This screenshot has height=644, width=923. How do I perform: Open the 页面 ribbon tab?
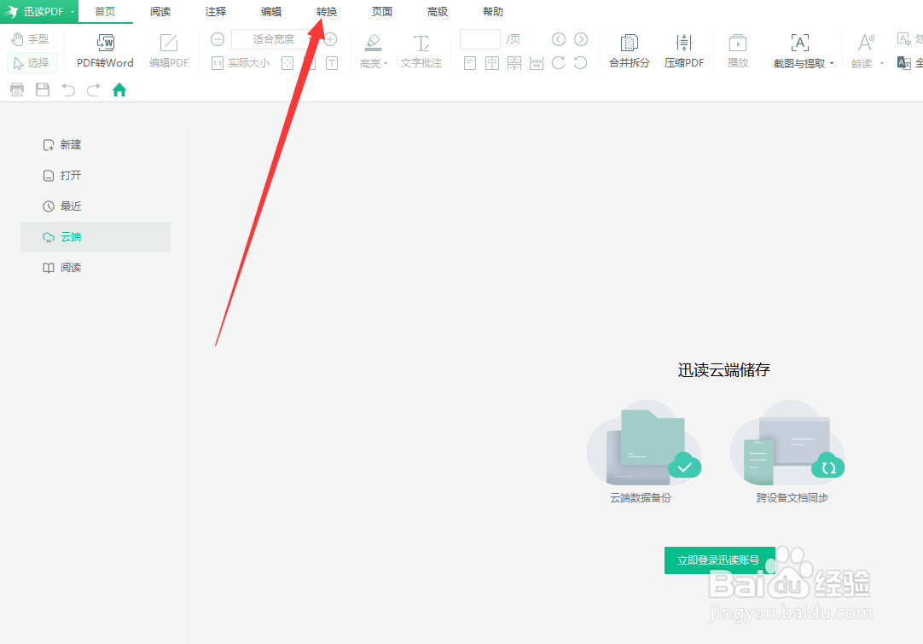[x=382, y=12]
